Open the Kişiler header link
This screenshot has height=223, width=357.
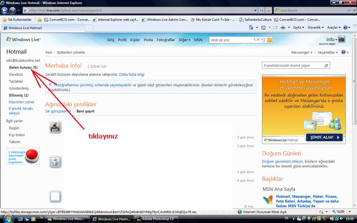coord(135,40)
